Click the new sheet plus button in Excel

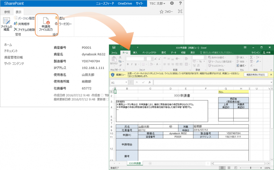[x=150, y=164]
